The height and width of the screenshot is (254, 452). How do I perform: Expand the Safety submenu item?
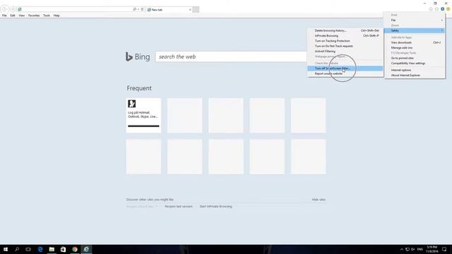[x=415, y=30]
